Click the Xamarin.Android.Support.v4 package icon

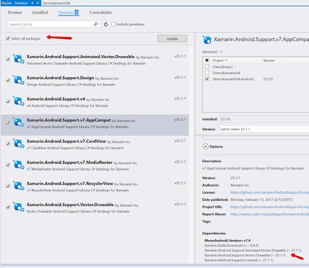18,101
